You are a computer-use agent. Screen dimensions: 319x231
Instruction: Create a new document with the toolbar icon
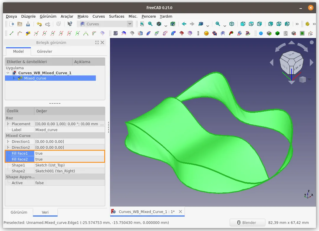pos(12,24)
